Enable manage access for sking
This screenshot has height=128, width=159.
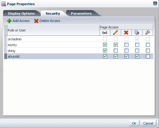pyautogui.click(x=137, y=50)
